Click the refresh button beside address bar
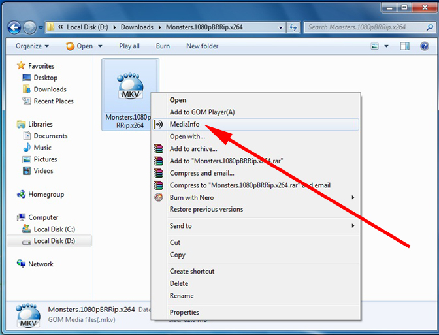439x335 pixels. (x=294, y=27)
